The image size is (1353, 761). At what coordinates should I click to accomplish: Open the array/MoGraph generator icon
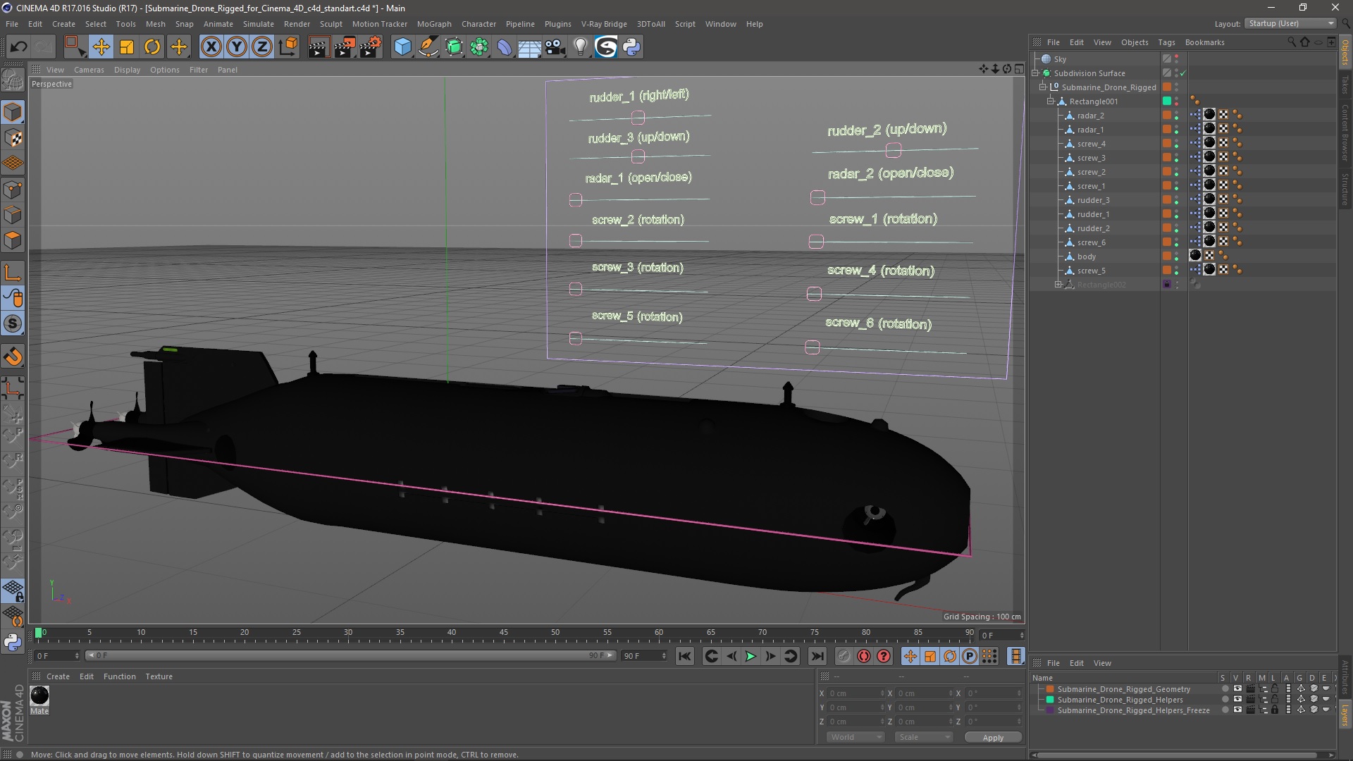(479, 47)
